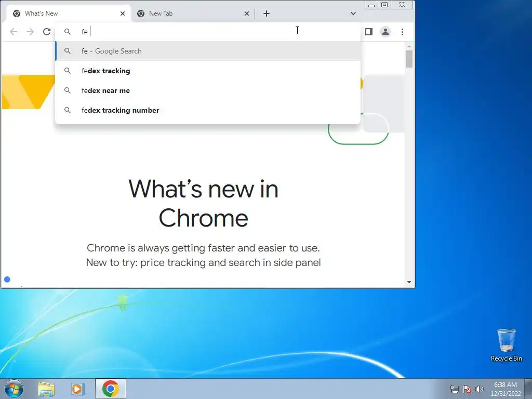Click the Show desktop strip
The width and height of the screenshot is (532, 399).
coord(528,389)
